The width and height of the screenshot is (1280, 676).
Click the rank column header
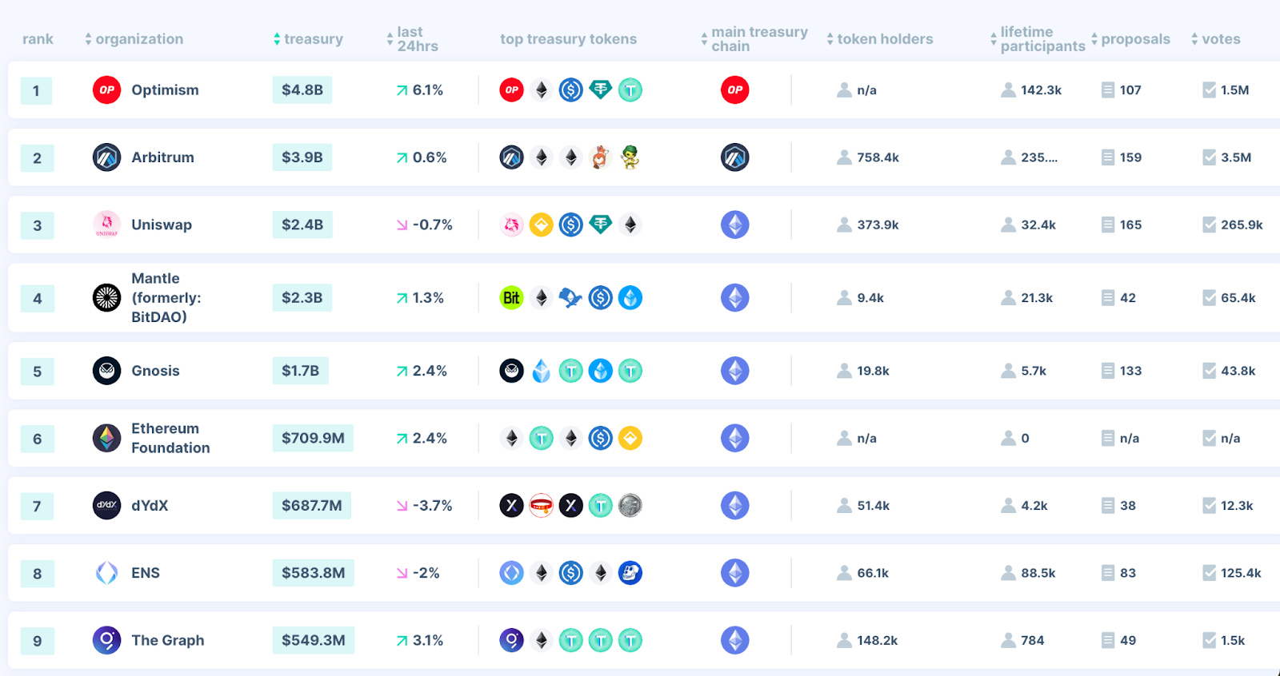[x=38, y=39]
